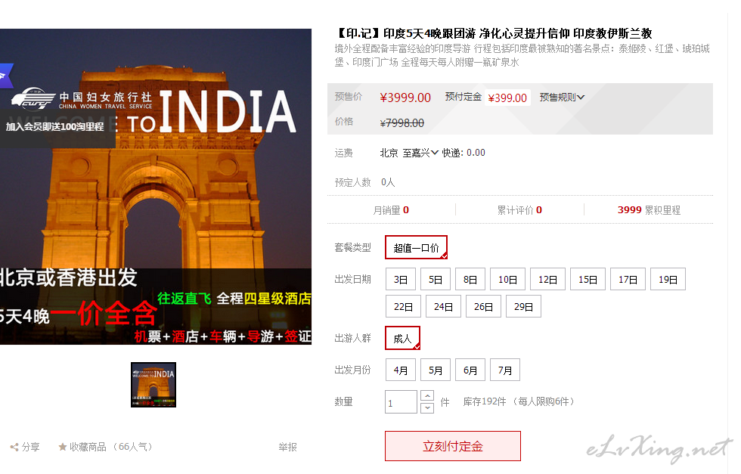Viewport: 741px width, 474px height.
Task: Expand the 预售规则 dropdown
Action: 562,98
